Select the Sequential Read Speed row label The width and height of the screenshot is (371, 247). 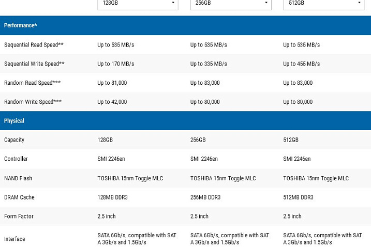(x=34, y=44)
